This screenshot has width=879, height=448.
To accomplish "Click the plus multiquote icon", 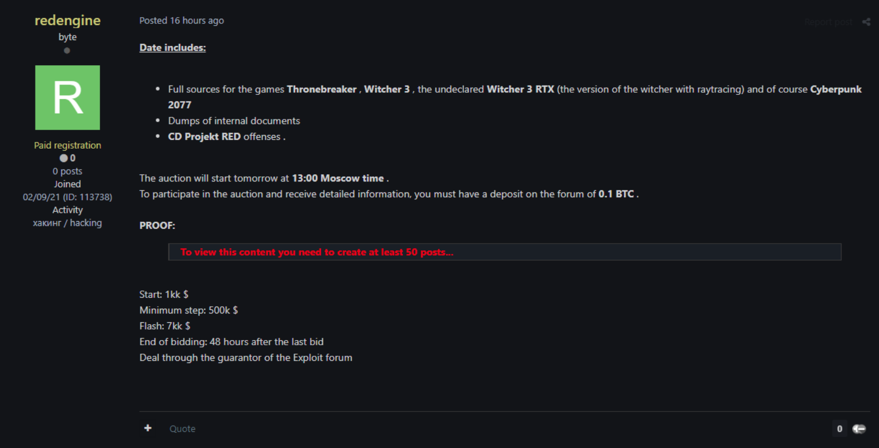I will point(148,428).
